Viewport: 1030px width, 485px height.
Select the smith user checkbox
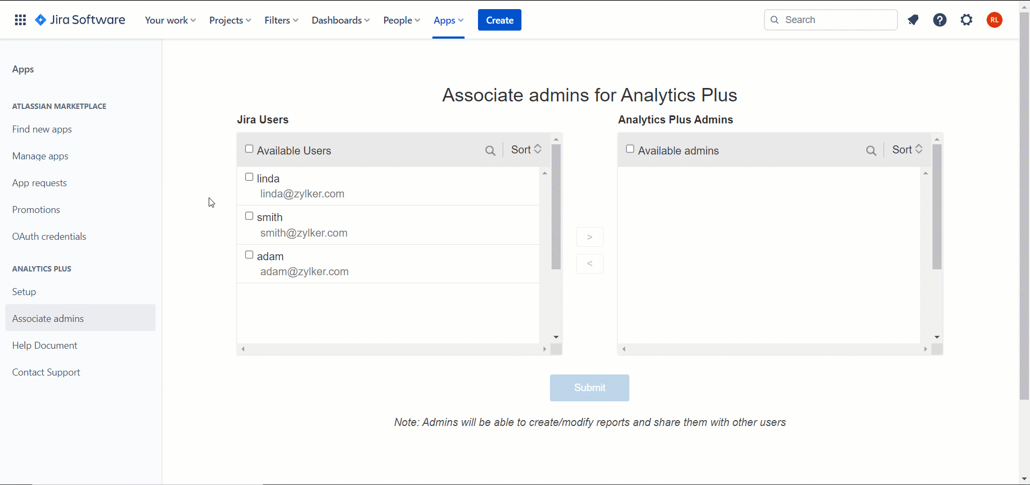249,216
